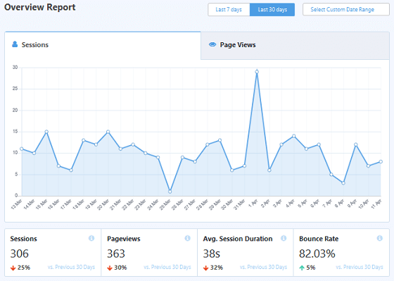Click the Bounce Rate card title
Image resolution: width=394 pixels, height=281 pixels.
[x=319, y=239]
